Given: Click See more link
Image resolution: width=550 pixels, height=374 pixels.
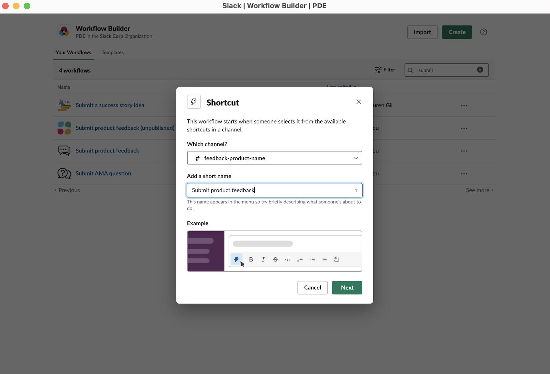Looking at the screenshot, I should pos(480,190).
